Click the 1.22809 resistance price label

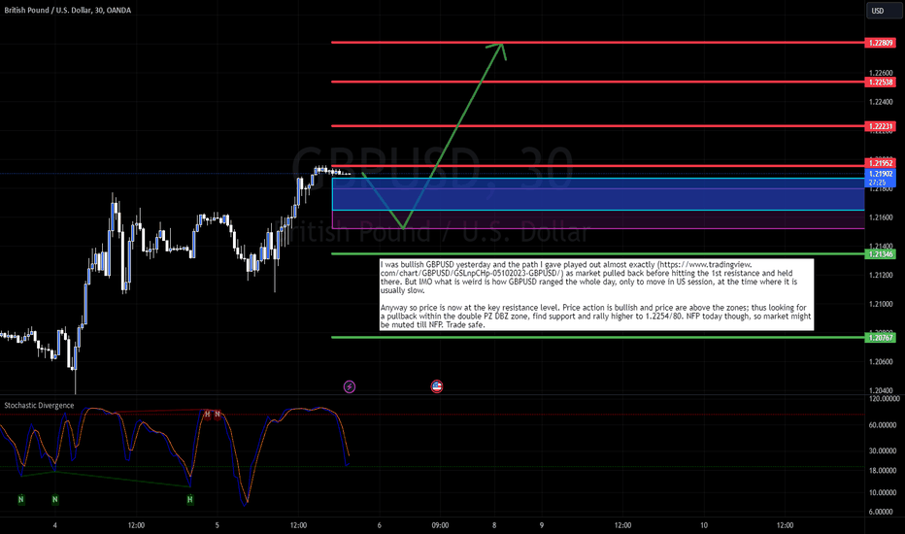(880, 43)
